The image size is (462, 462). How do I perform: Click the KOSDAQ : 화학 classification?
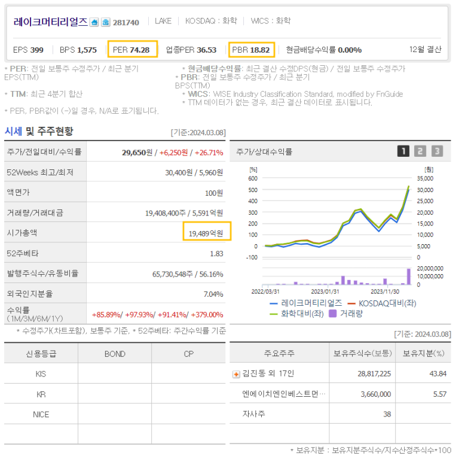click(211, 21)
